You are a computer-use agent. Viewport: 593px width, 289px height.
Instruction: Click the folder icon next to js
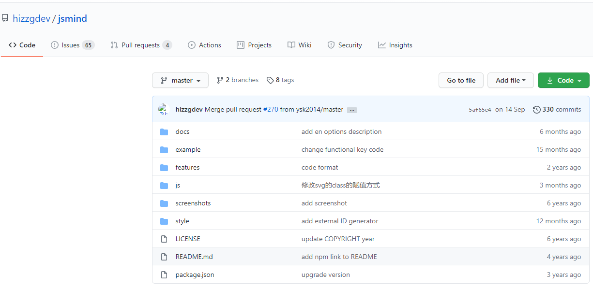pos(164,186)
